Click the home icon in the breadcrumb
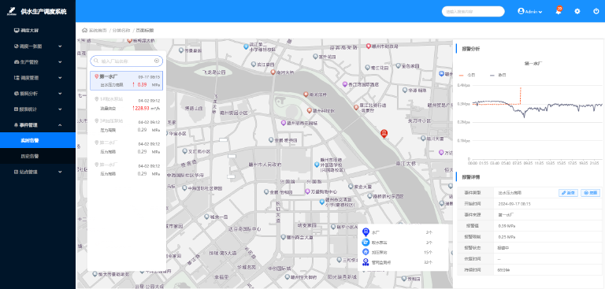 [84, 30]
